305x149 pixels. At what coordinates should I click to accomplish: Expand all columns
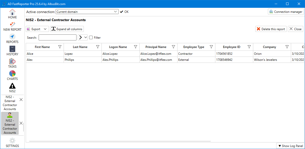tap(67, 29)
